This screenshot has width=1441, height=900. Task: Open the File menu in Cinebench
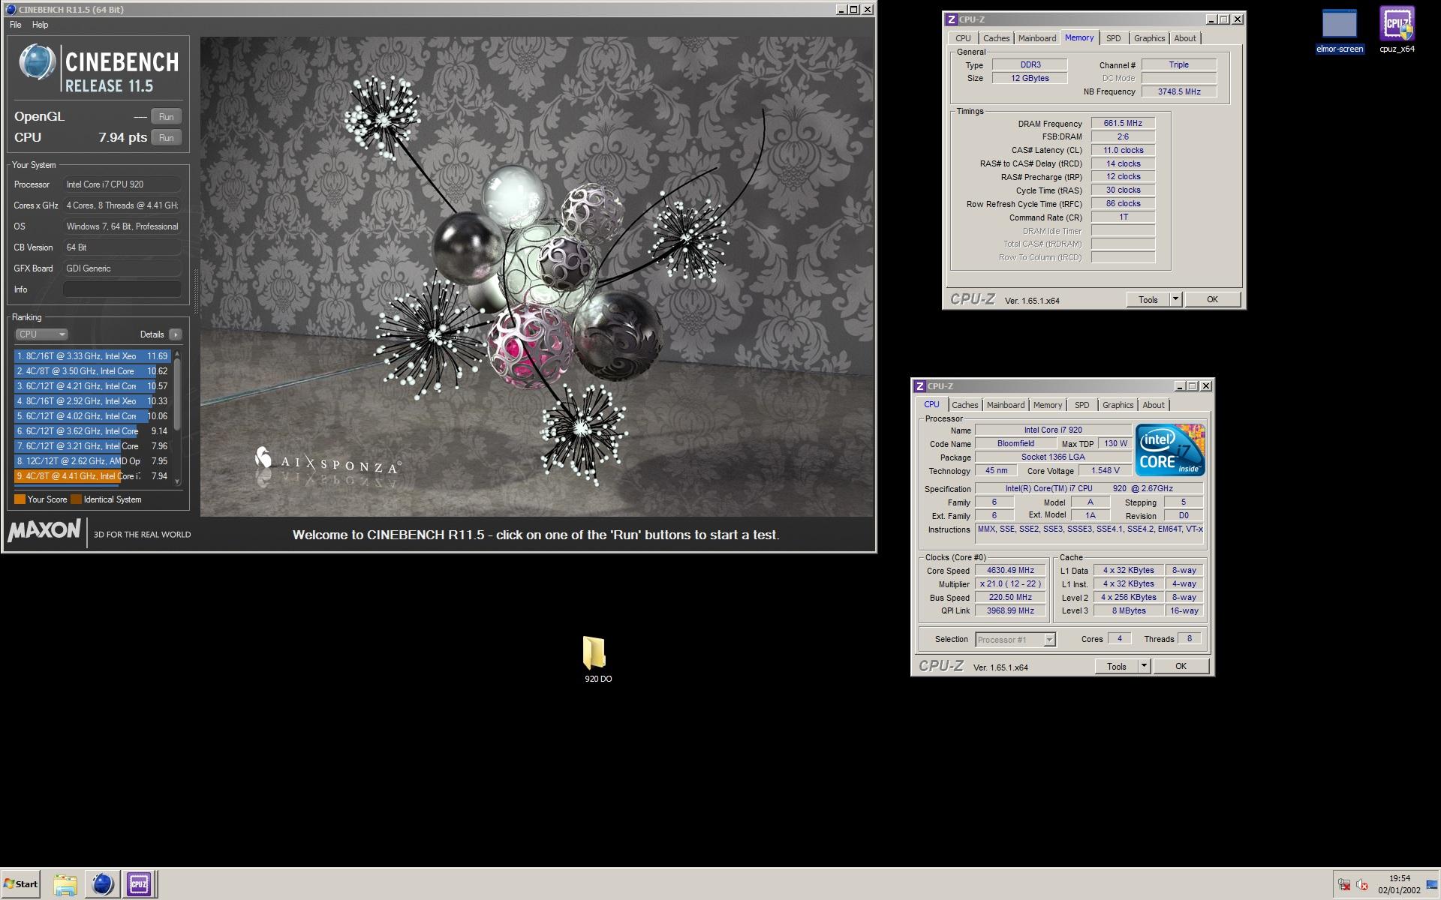15,25
